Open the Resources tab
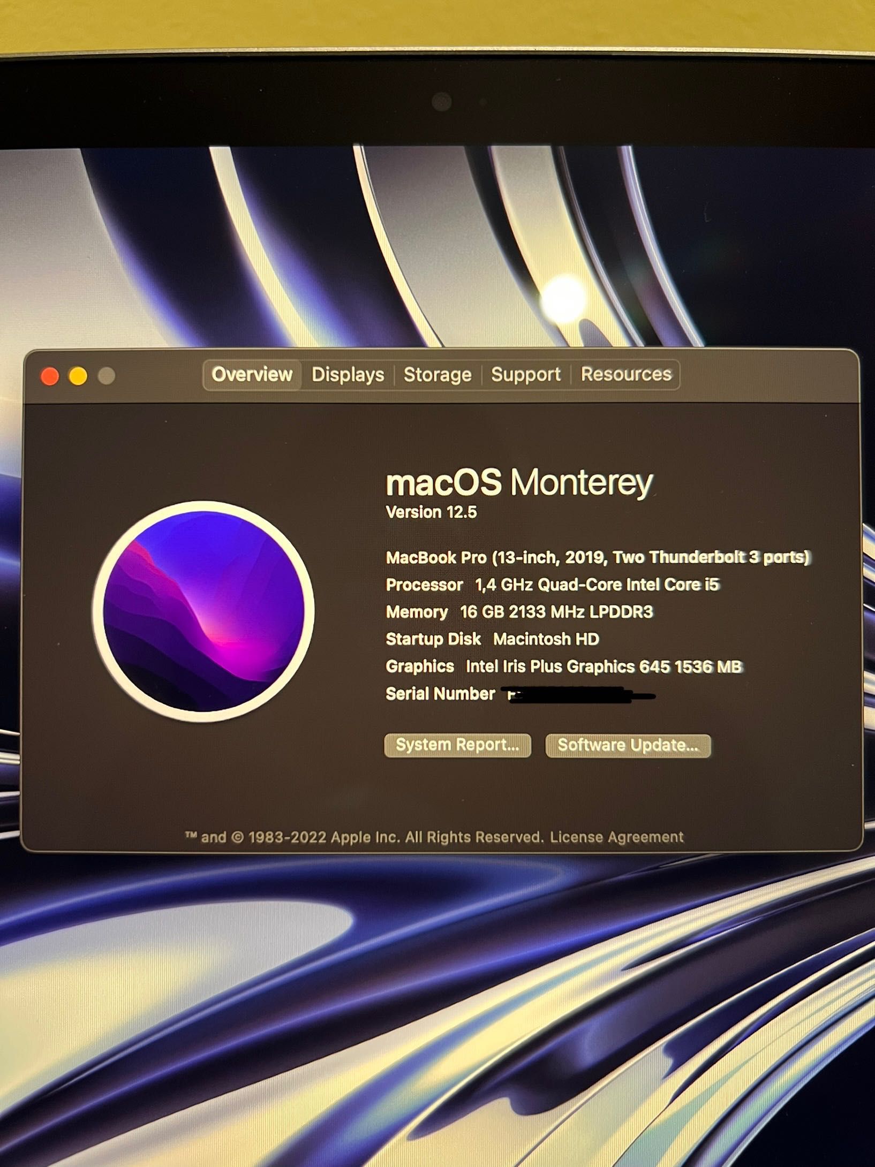 626,374
